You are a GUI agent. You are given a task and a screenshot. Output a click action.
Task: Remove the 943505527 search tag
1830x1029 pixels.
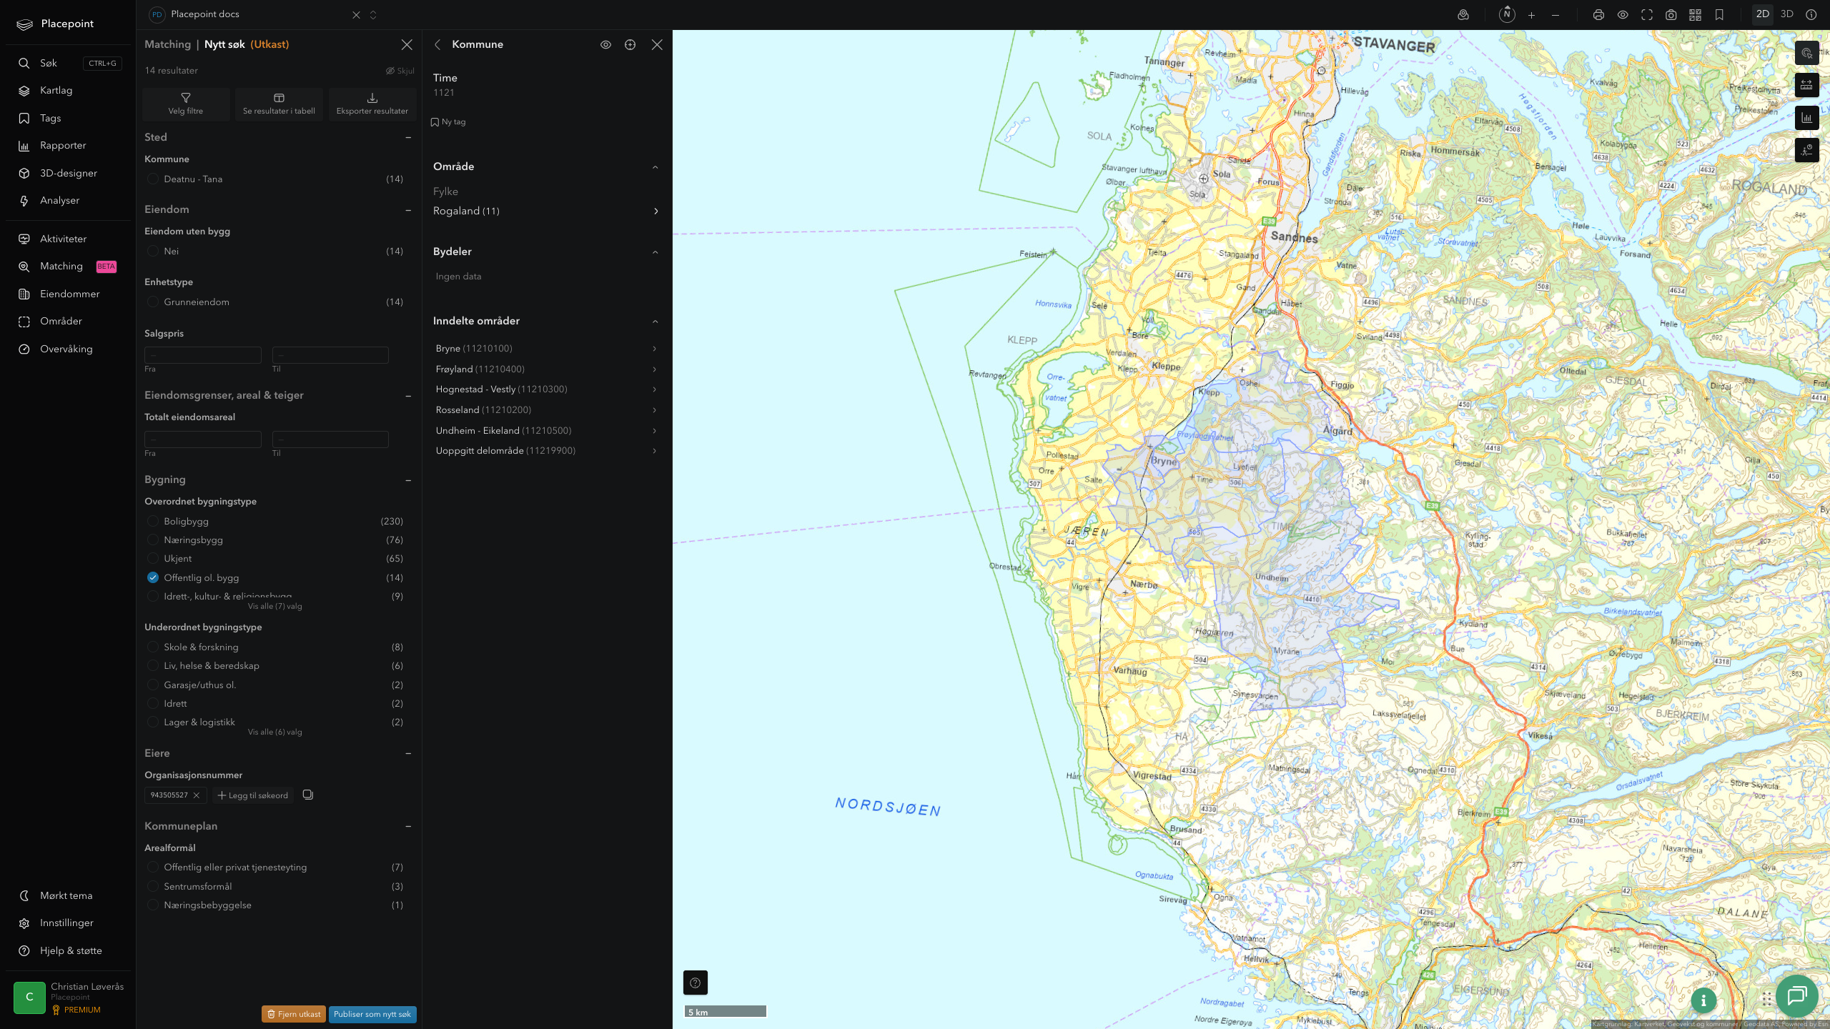[x=197, y=795]
